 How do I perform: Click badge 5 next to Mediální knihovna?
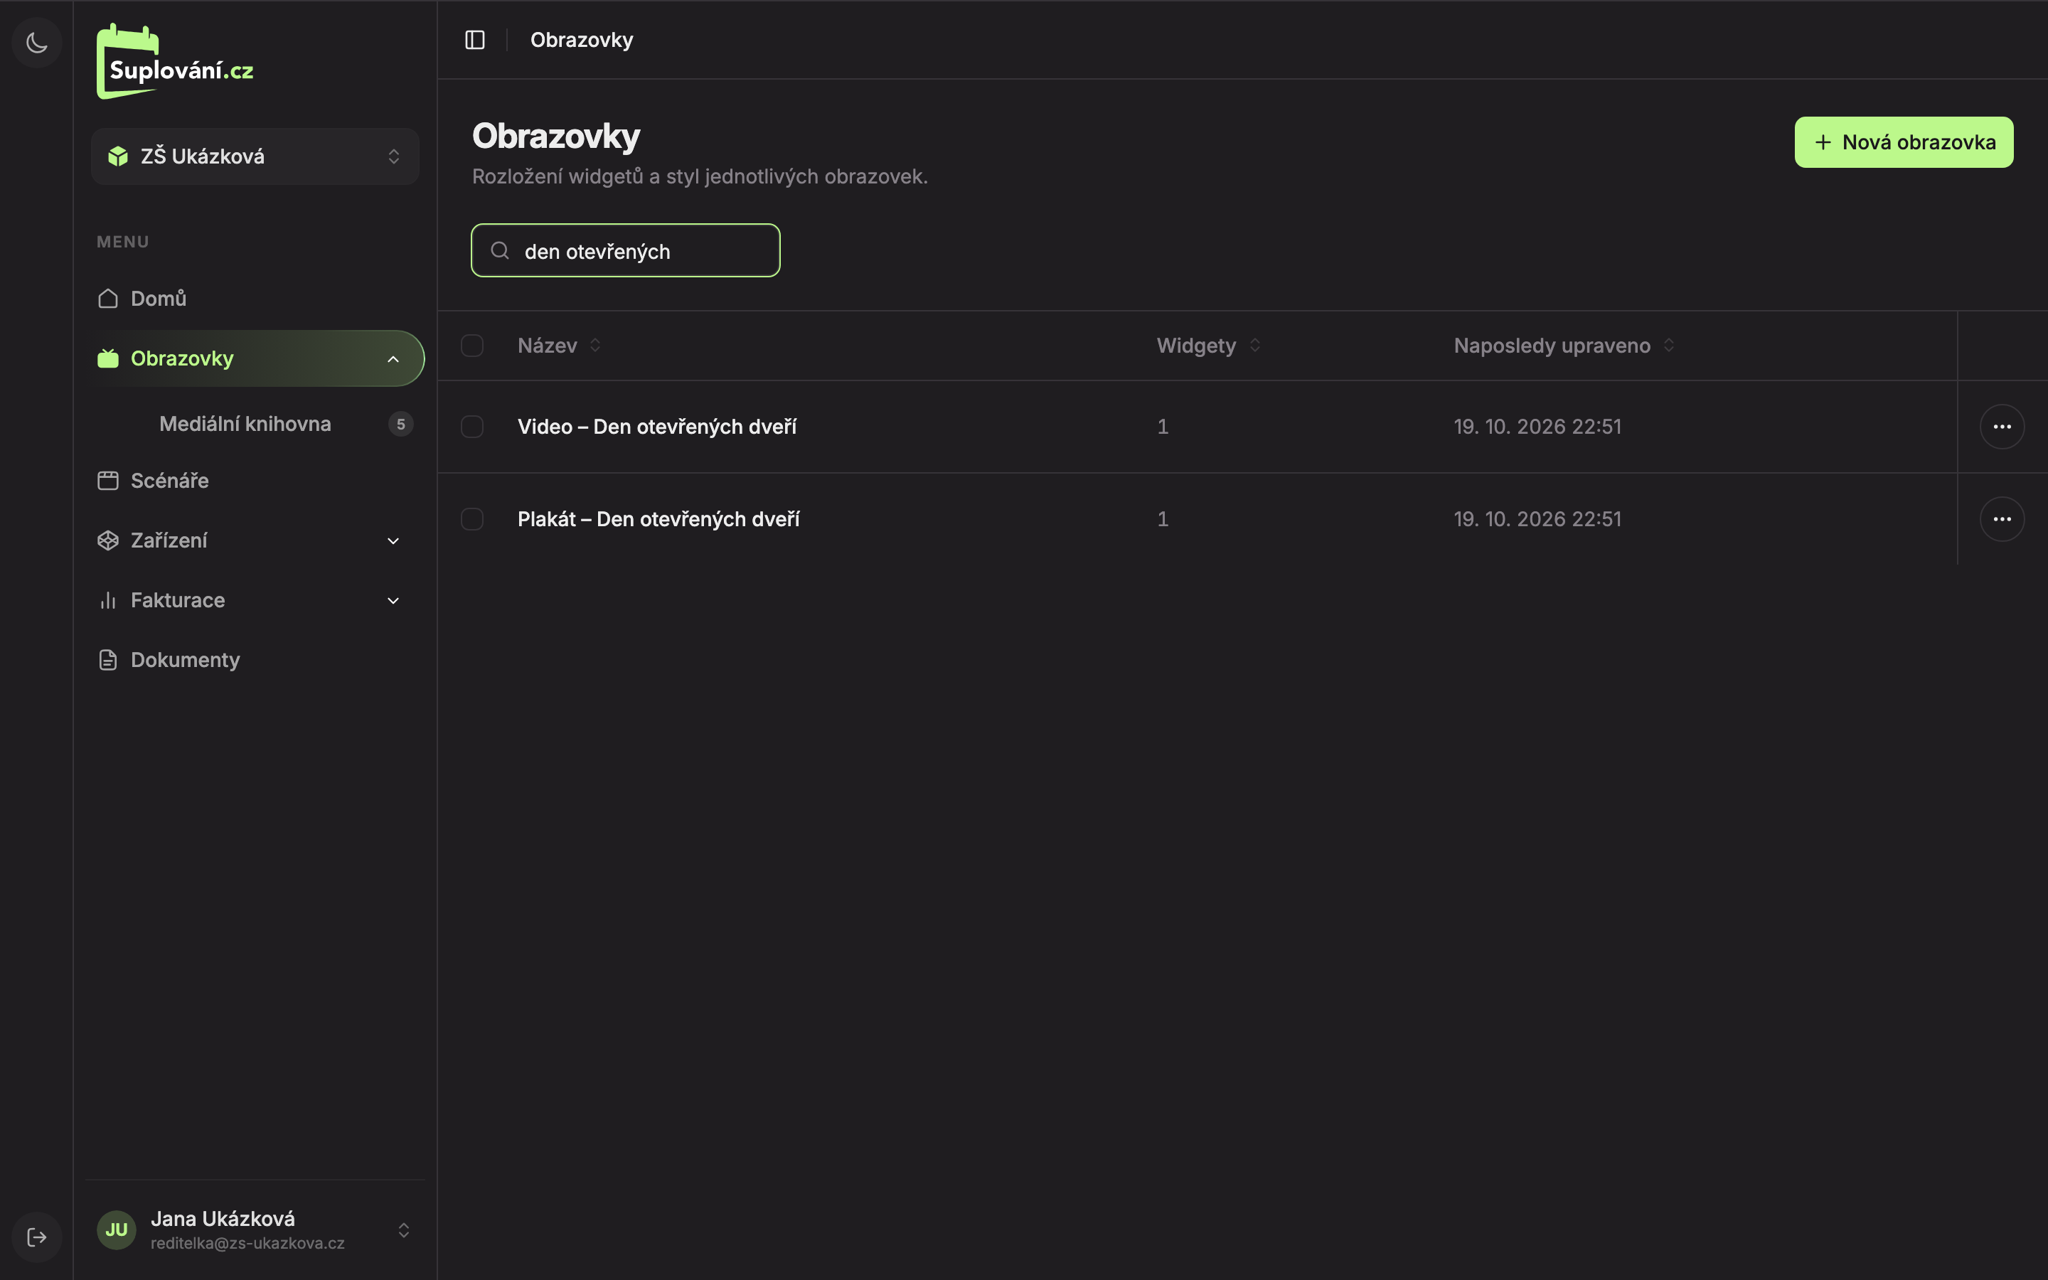click(400, 424)
